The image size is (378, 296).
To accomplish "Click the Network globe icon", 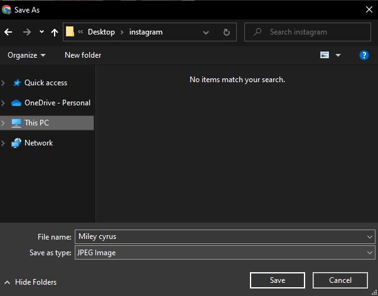I will 16,143.
